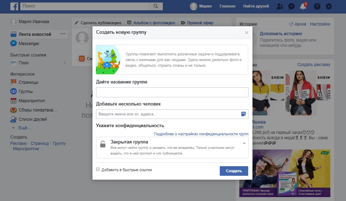Click the first SHEIN ad photo
The width and height of the screenshot is (346, 201).
click(x=268, y=93)
